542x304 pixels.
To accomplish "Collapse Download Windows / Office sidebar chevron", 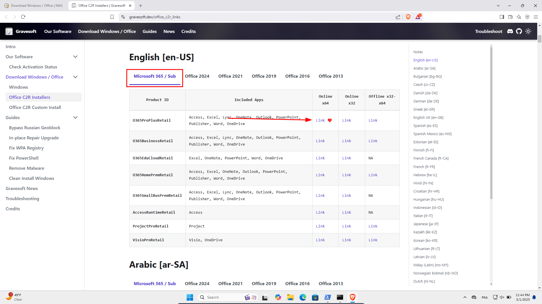I will coord(75,77).
